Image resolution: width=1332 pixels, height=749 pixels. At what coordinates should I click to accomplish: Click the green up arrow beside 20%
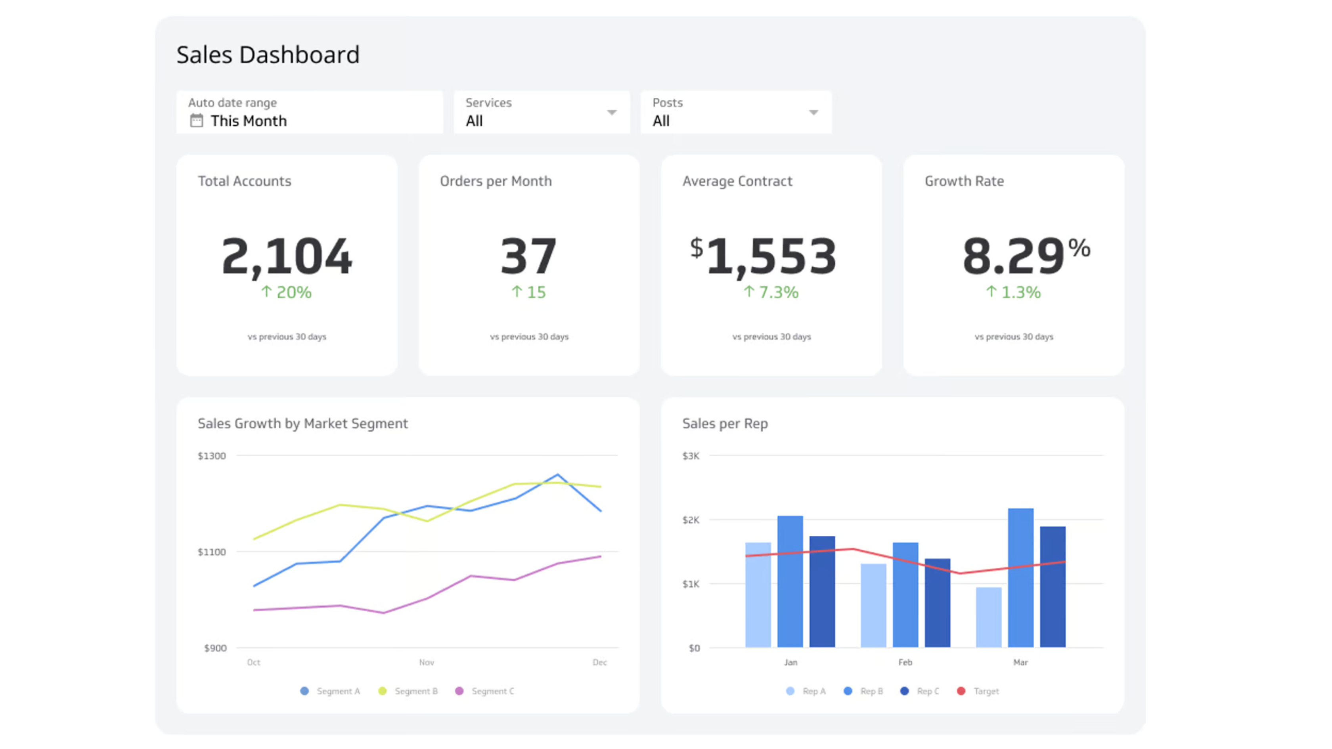coord(266,292)
